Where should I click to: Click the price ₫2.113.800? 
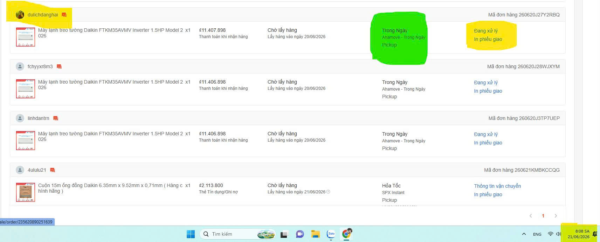click(x=211, y=185)
